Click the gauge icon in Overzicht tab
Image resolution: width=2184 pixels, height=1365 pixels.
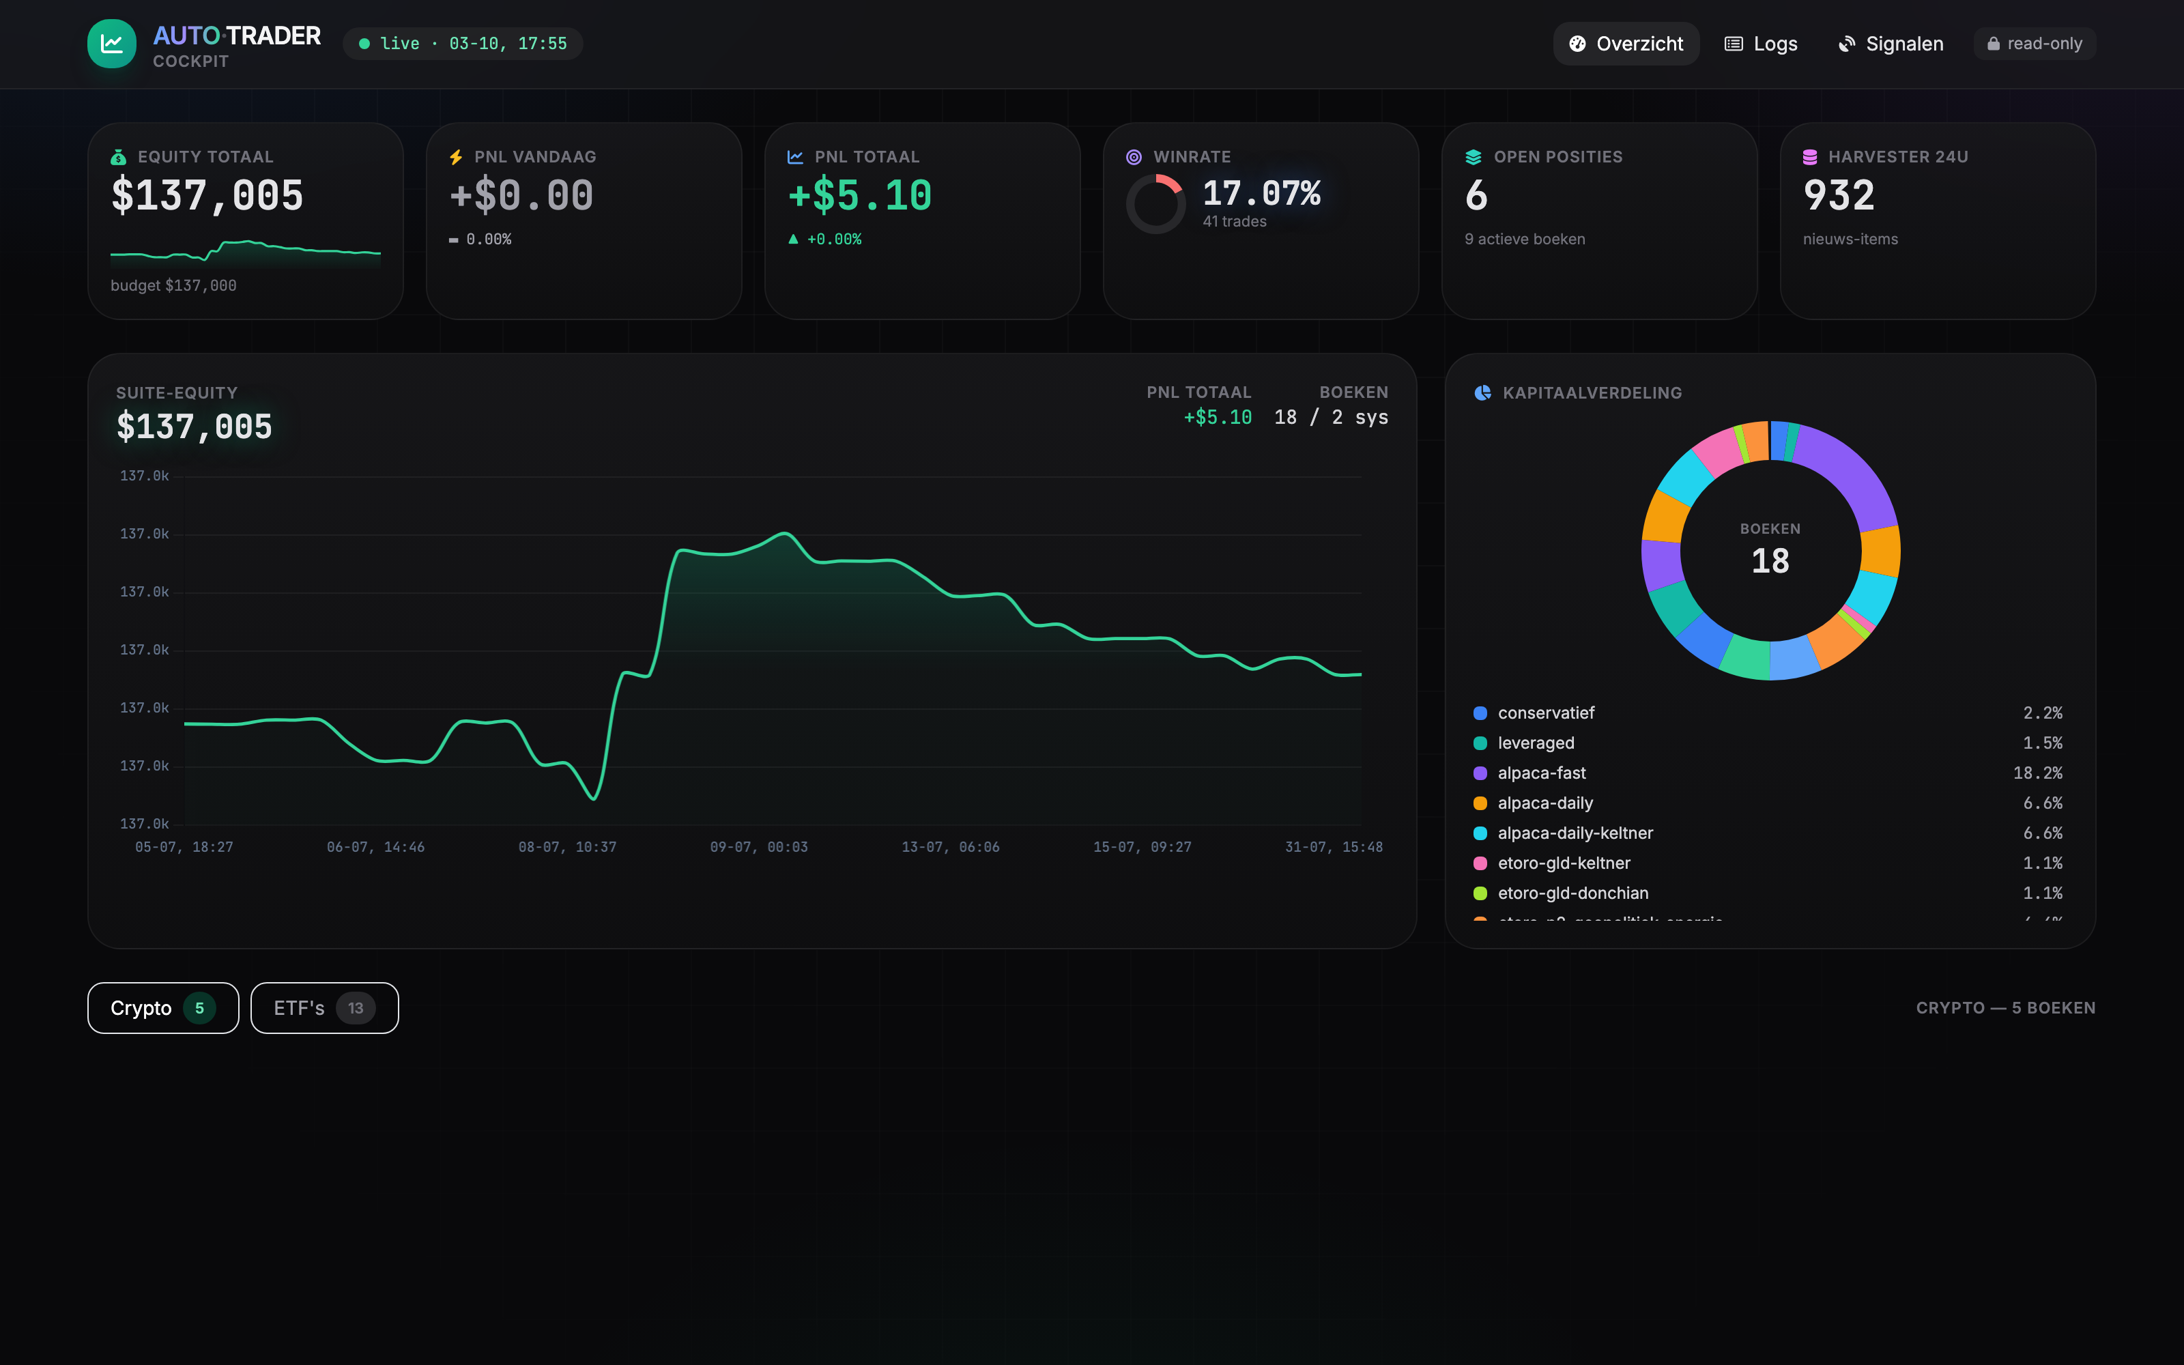click(1577, 43)
